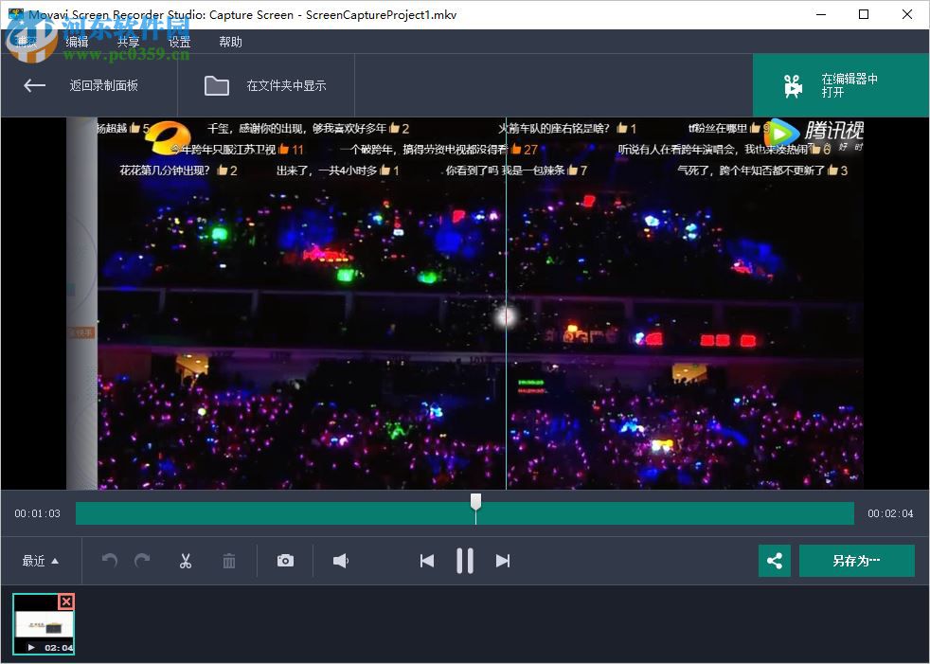Click the green share icon

[774, 561]
